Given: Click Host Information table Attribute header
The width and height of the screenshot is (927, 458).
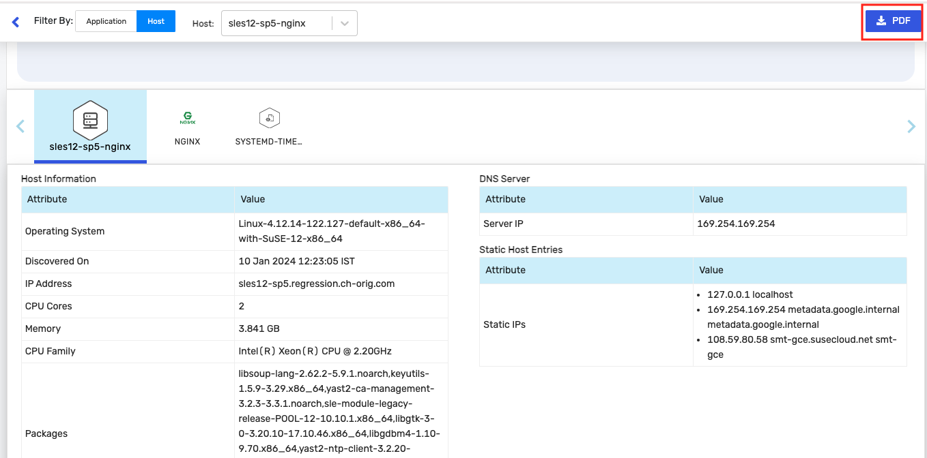Looking at the screenshot, I should [128, 199].
